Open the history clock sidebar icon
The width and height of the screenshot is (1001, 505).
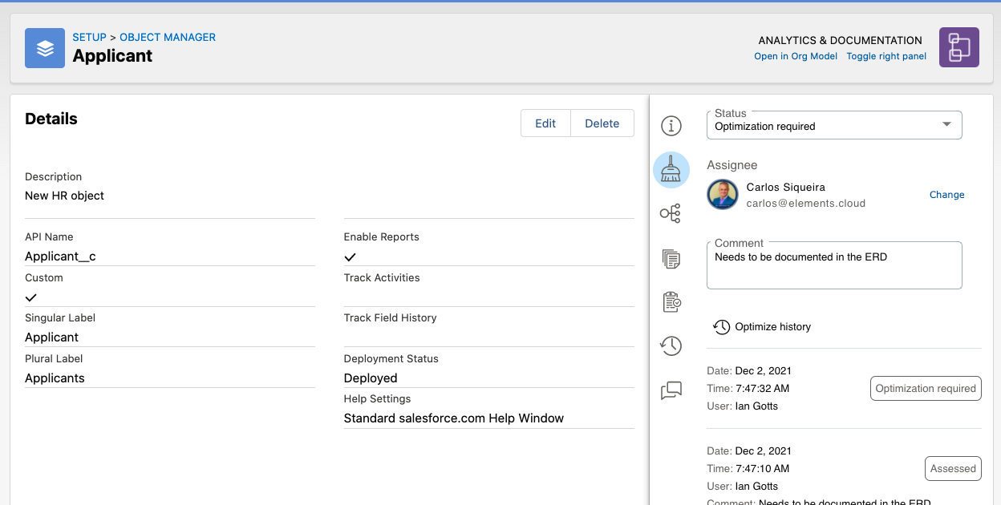pos(671,346)
